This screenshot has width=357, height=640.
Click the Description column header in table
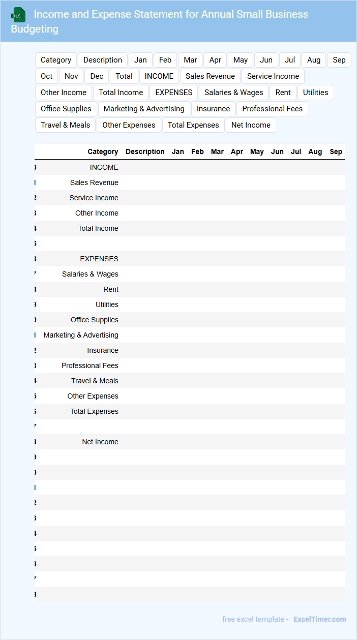pos(145,151)
